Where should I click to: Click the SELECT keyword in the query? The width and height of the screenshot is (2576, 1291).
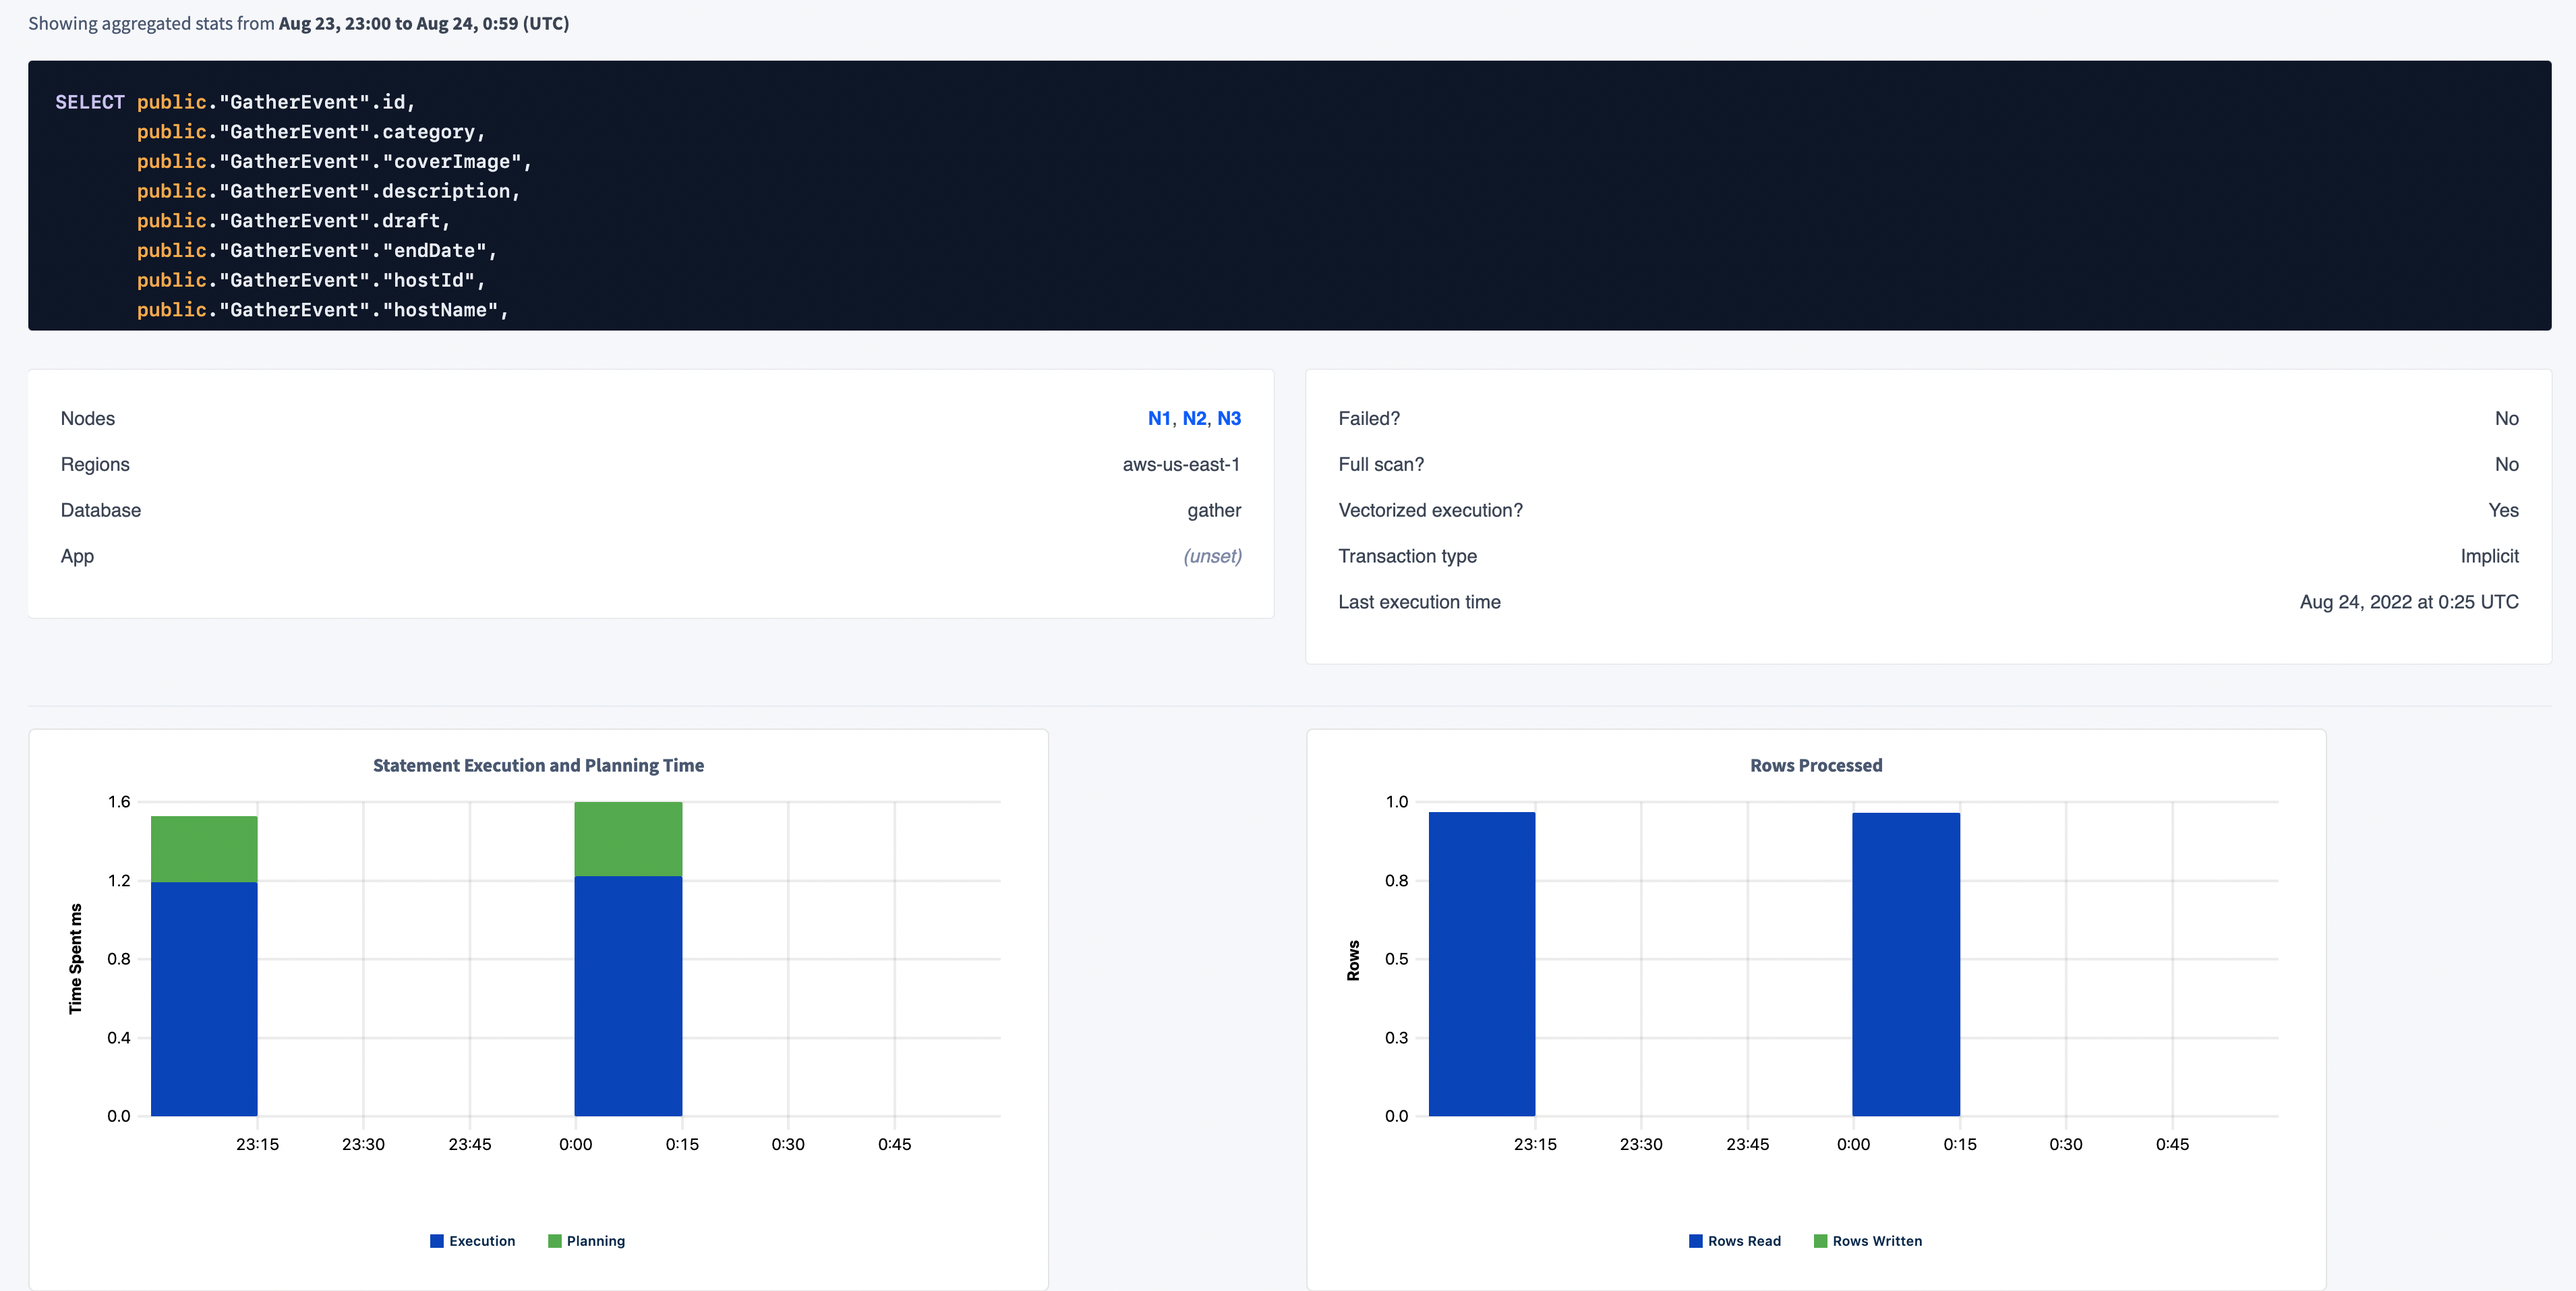click(90, 102)
